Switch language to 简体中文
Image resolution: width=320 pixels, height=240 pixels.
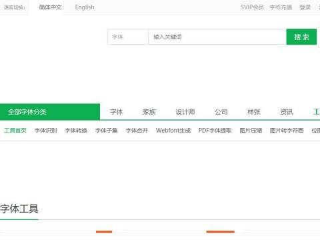[50, 7]
